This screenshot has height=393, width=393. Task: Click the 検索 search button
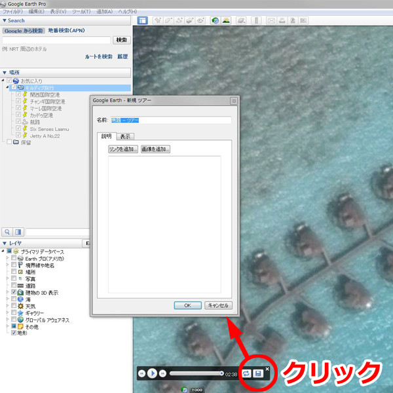[x=122, y=40]
